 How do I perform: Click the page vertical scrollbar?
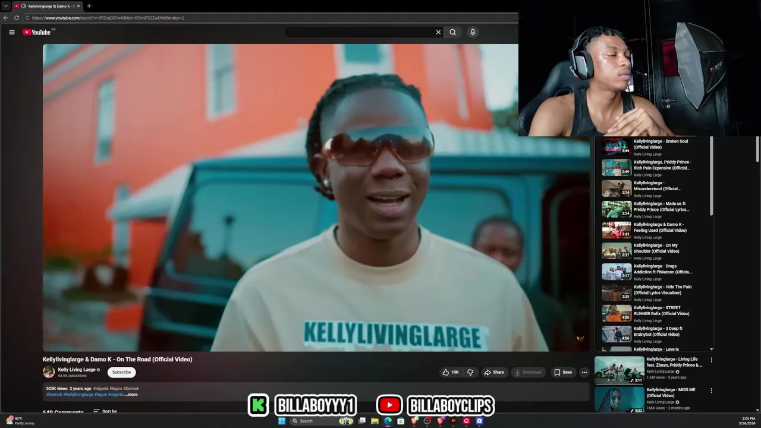tap(757, 149)
